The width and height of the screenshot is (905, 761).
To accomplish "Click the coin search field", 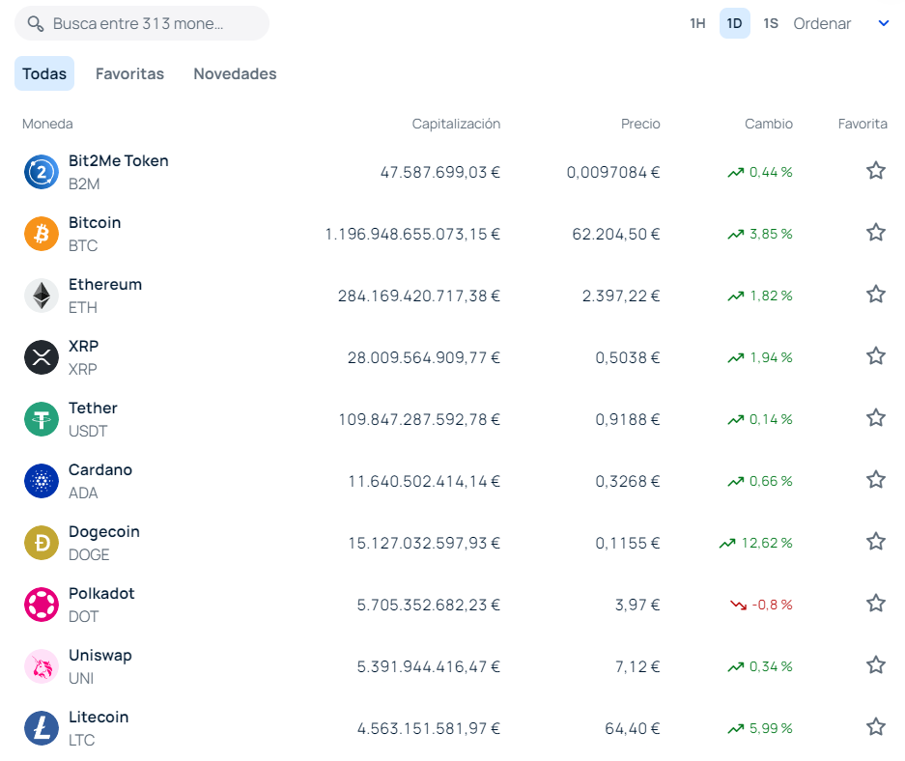I will [141, 22].
